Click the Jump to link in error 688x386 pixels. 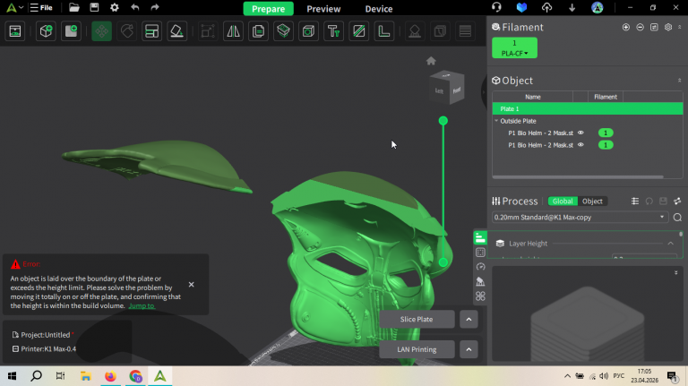tap(141, 305)
